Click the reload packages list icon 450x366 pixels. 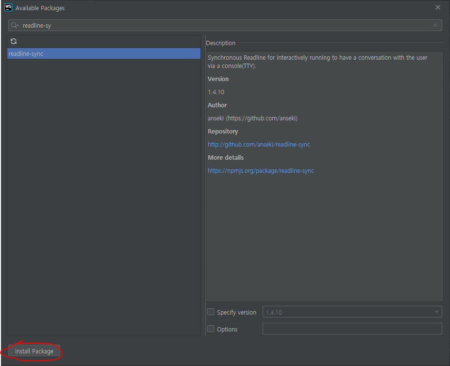coord(14,41)
